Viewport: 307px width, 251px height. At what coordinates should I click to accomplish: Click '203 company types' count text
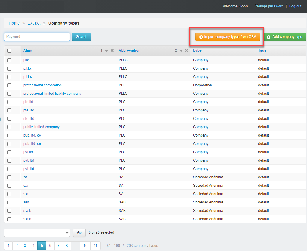coord(142,246)
